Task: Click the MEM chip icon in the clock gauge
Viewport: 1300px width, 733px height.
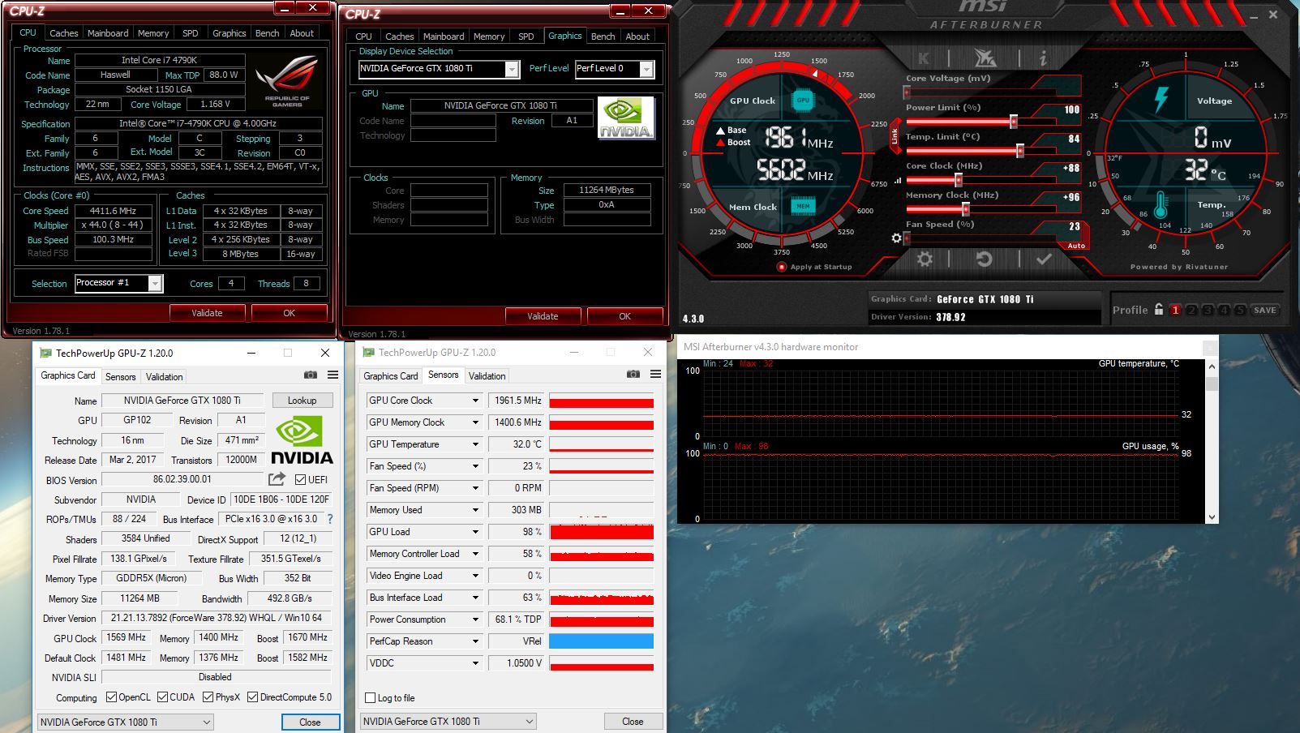Action: (803, 206)
